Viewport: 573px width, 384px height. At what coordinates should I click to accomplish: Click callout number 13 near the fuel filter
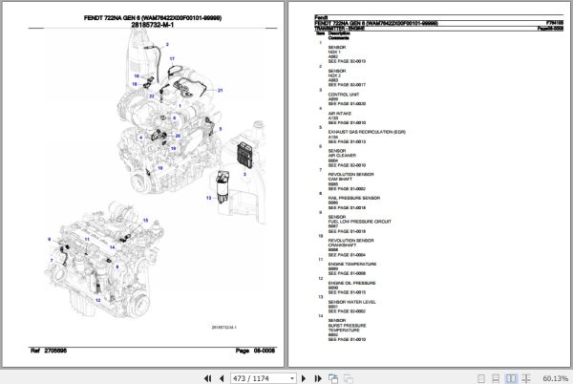[x=208, y=198]
